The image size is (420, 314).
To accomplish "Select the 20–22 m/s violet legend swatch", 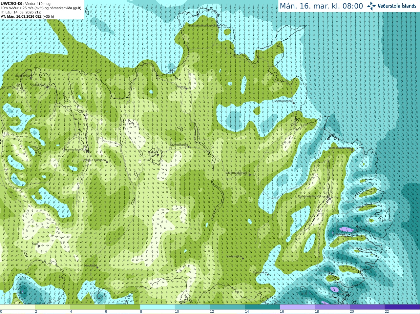I will (367, 307).
